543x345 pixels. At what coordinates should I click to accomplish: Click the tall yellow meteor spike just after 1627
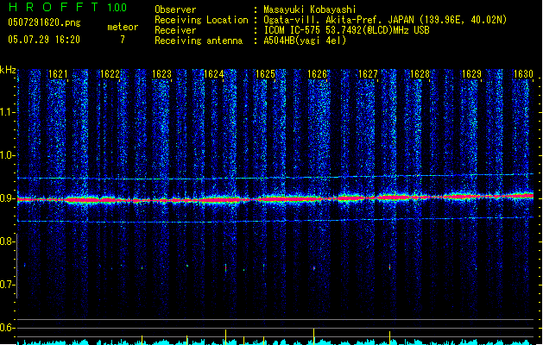point(389,338)
